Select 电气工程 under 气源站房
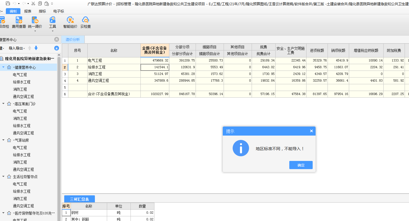Viewport: 409px width, 221px height. pos(20,148)
